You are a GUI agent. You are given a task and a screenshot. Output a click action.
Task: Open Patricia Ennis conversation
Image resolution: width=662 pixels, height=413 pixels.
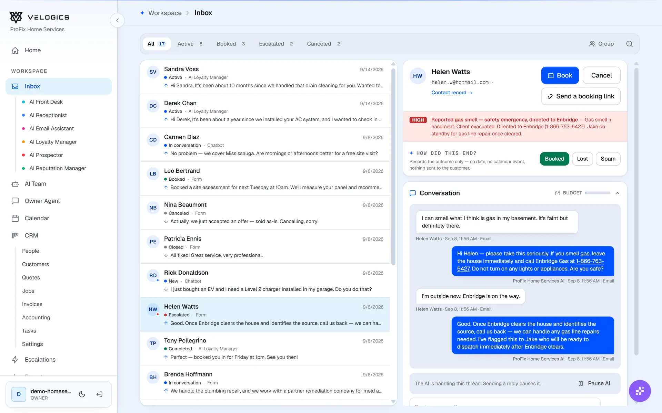click(x=265, y=247)
